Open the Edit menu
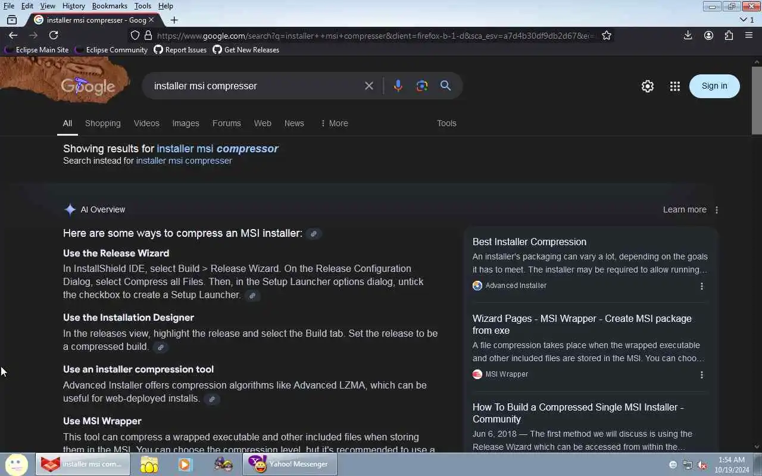762x476 pixels. tap(27, 6)
